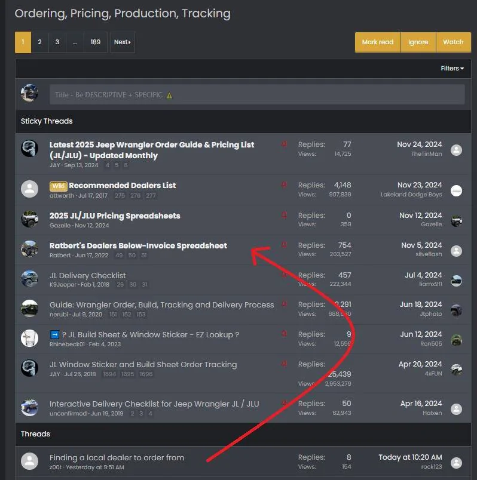Click your own avatar beside the new thread title box
The width and height of the screenshot is (477, 480).
(x=29, y=93)
